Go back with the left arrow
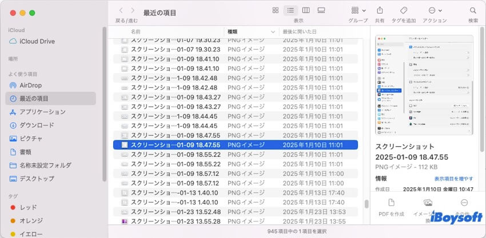 [121, 10]
